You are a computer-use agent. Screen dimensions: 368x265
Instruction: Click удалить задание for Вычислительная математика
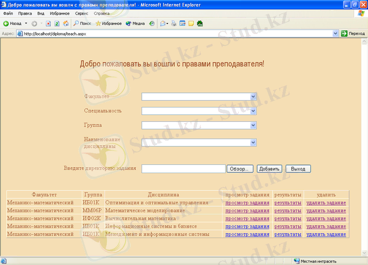tap(326, 218)
